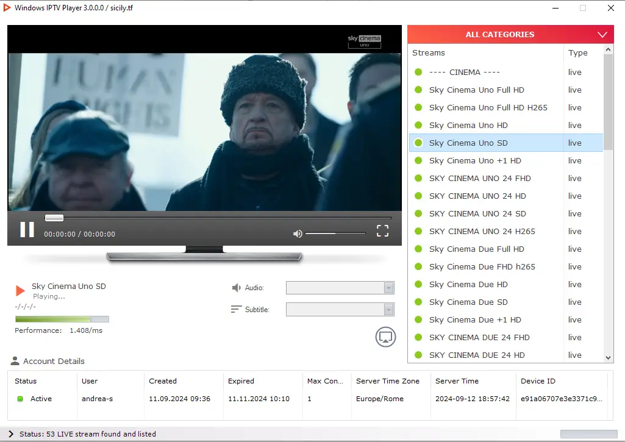Select Sky Cinema Uno HD stream

point(506,125)
